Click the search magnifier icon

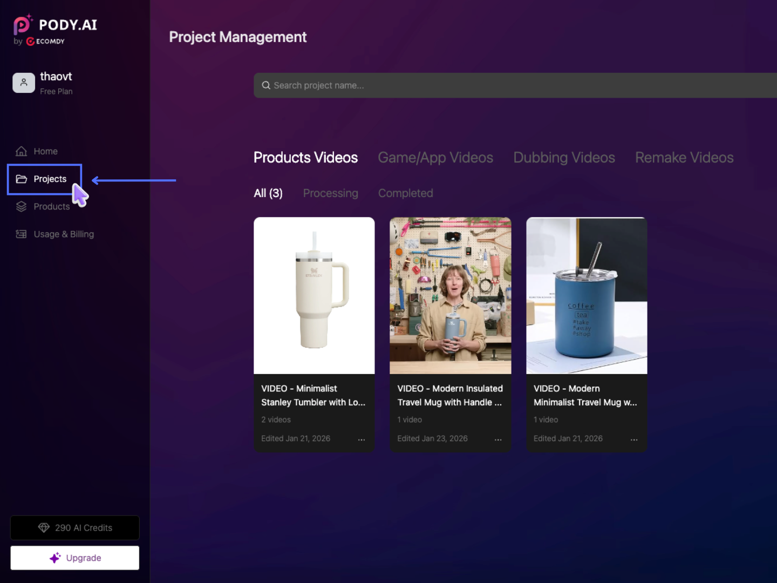coord(266,85)
